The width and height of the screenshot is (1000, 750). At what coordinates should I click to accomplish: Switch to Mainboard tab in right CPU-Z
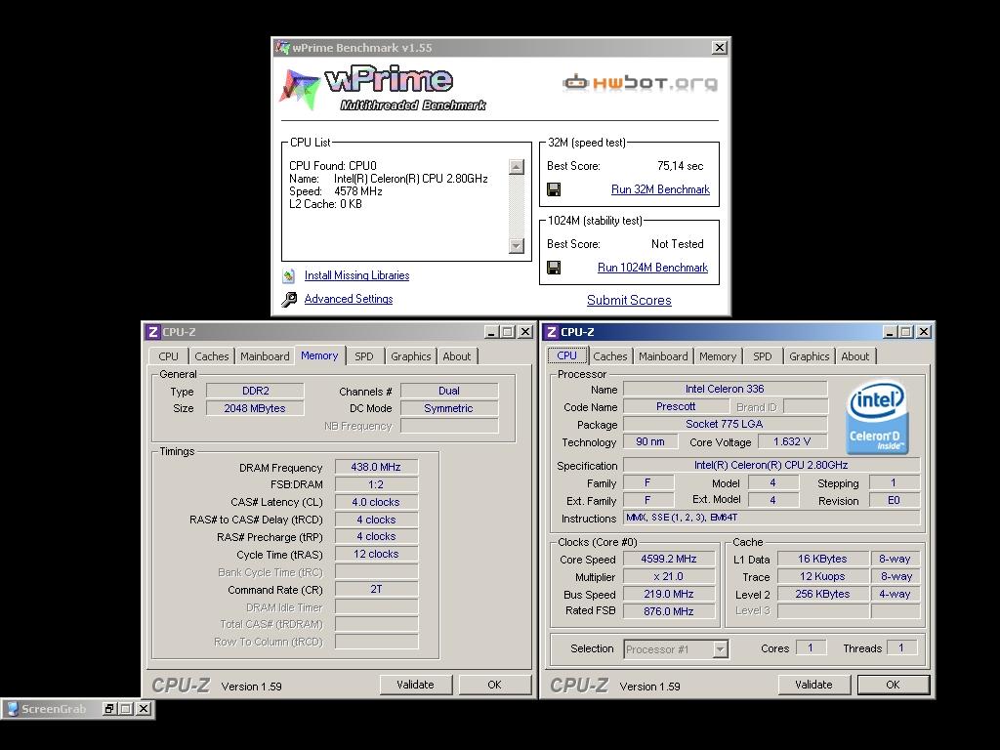pos(663,356)
